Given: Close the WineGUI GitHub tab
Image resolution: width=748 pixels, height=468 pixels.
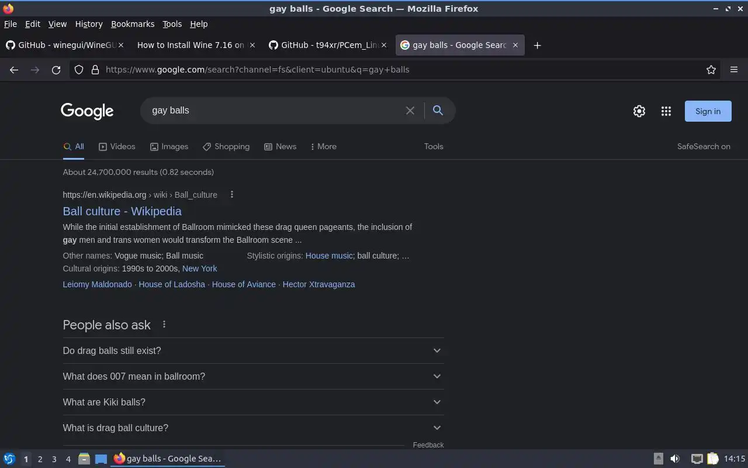Looking at the screenshot, I should 121,45.
